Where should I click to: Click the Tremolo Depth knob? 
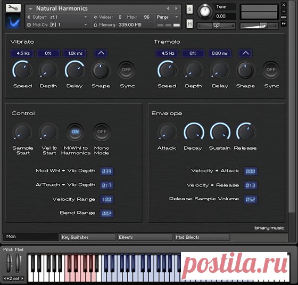(x=193, y=70)
